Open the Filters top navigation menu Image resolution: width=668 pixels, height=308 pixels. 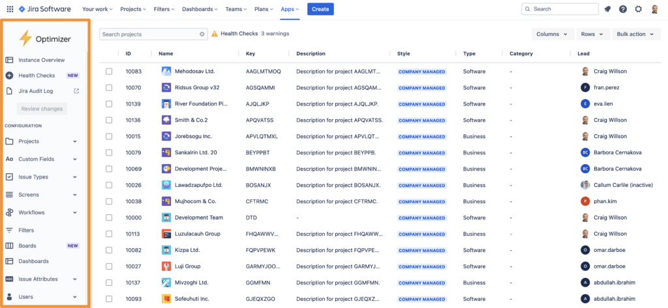click(x=164, y=9)
